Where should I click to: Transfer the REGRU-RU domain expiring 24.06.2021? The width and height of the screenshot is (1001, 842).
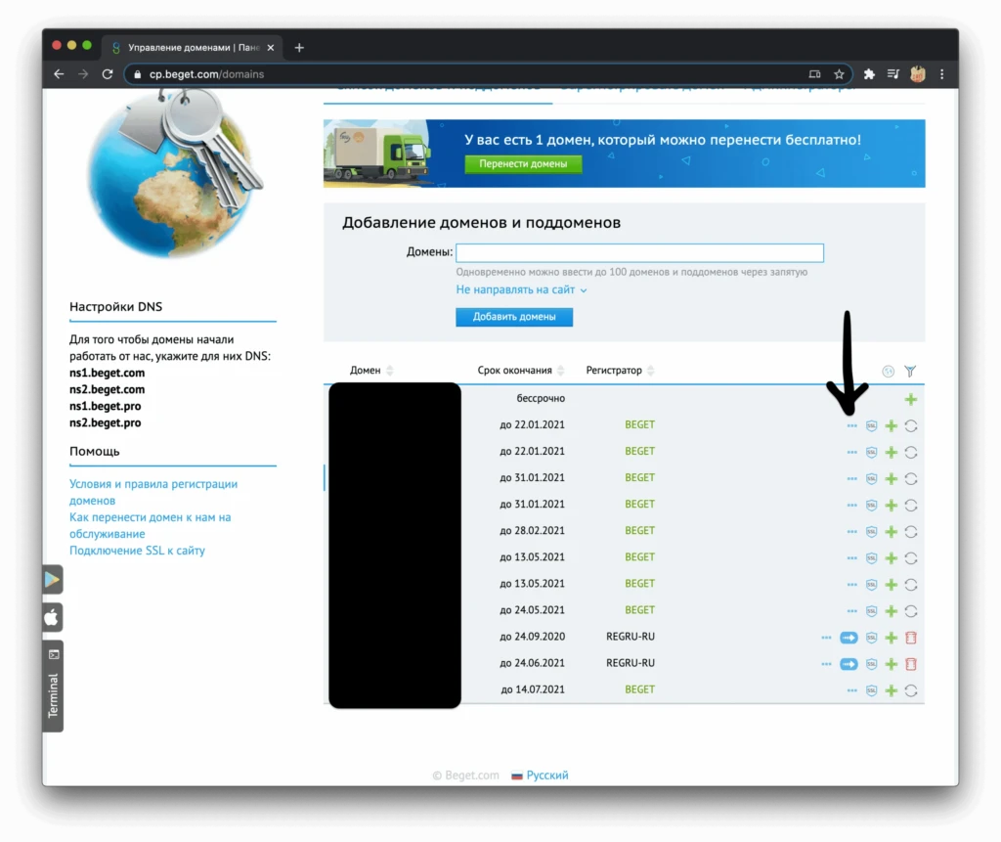pyautogui.click(x=849, y=664)
